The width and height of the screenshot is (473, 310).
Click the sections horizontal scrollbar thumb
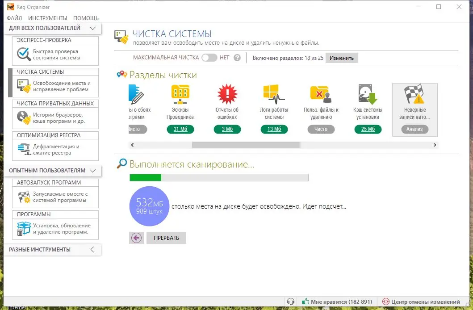click(246, 145)
